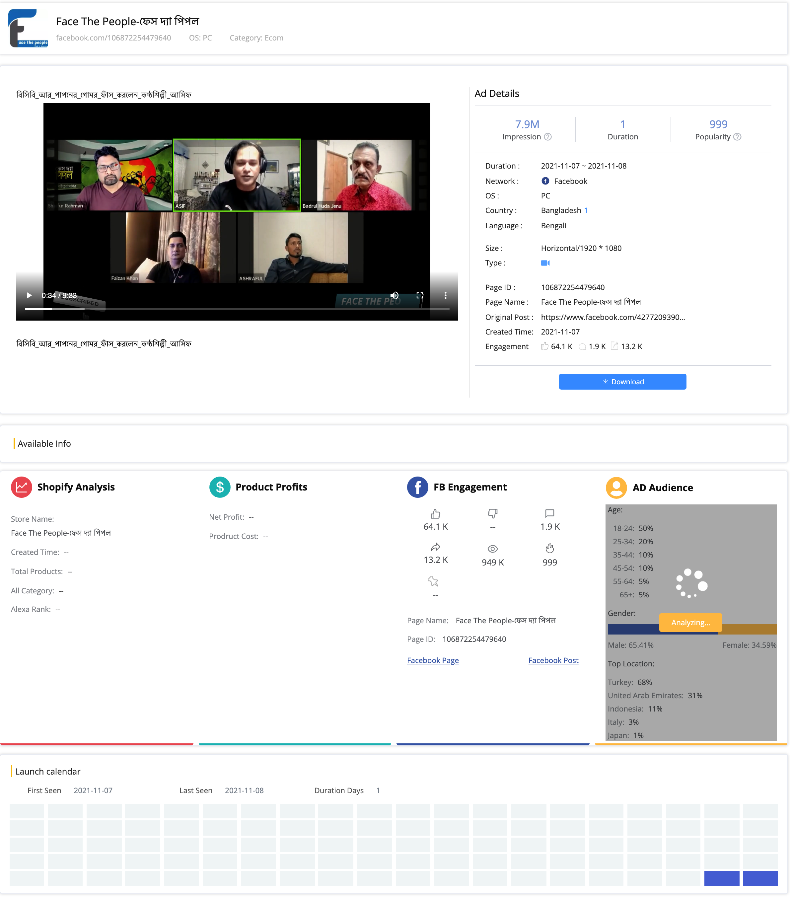Click the video progress bar

click(237, 309)
